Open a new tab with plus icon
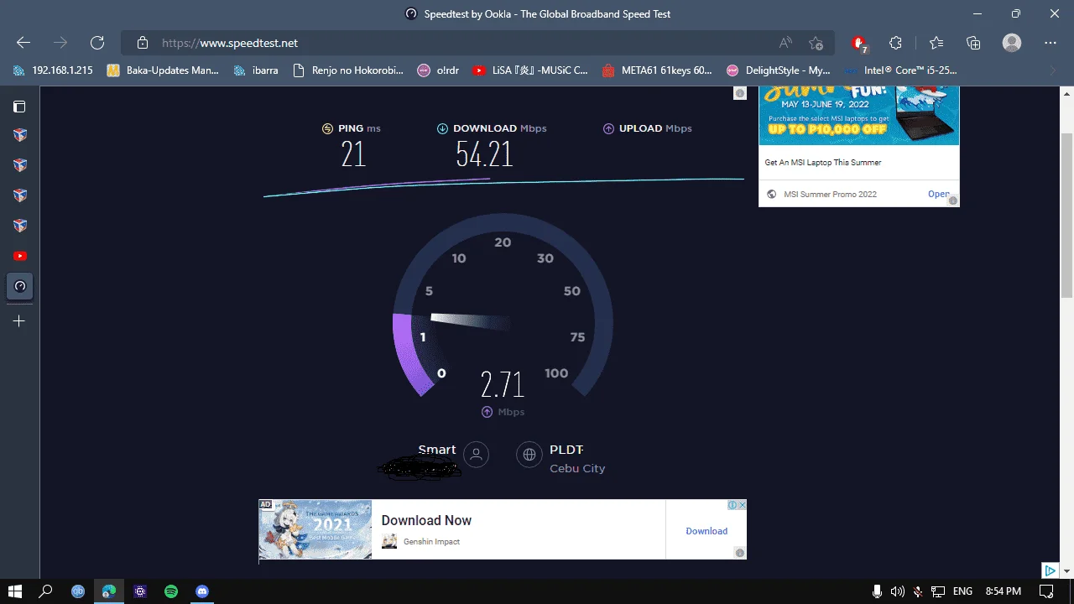Screen dimensions: 1074x604 19,320
